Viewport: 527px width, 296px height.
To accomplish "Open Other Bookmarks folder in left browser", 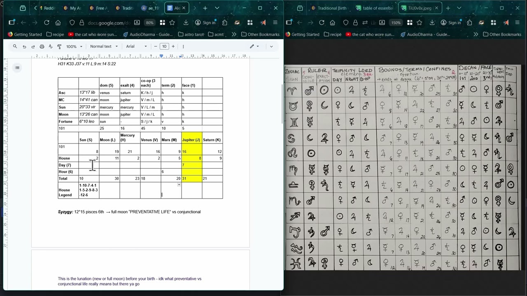I will coord(260,35).
